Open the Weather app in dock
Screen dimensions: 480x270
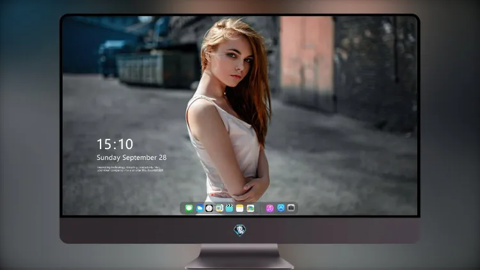tap(199, 208)
